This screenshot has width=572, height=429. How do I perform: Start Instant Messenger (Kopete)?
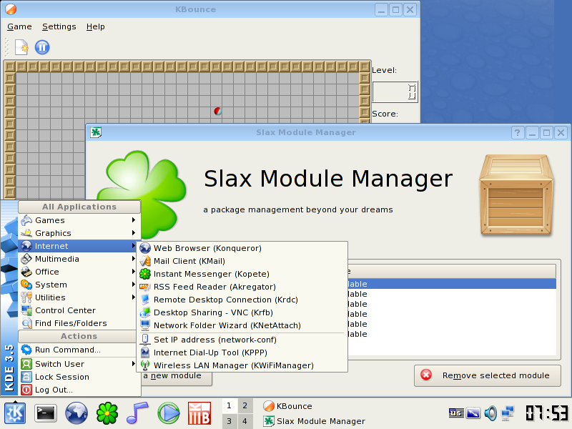coord(242,274)
